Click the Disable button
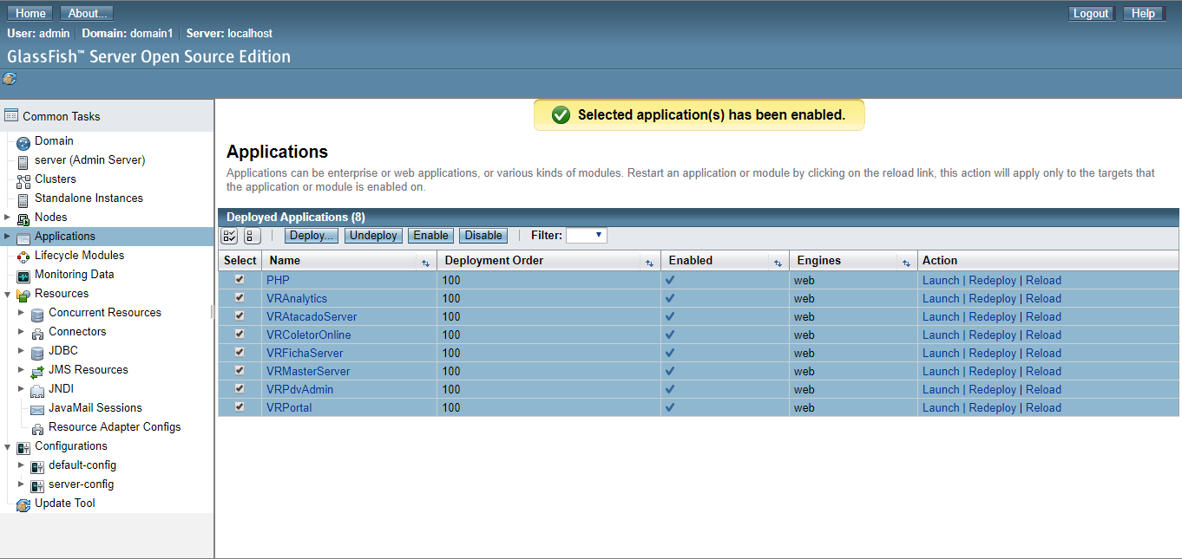The height and width of the screenshot is (559, 1182). coord(483,236)
